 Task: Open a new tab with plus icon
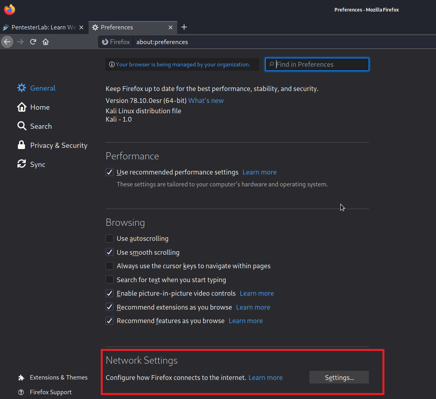(x=184, y=27)
